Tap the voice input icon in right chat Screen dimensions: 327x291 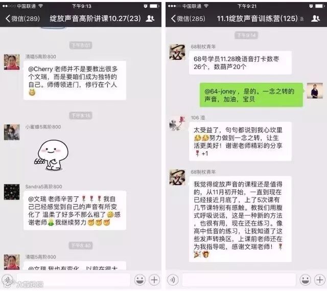pos(173,280)
